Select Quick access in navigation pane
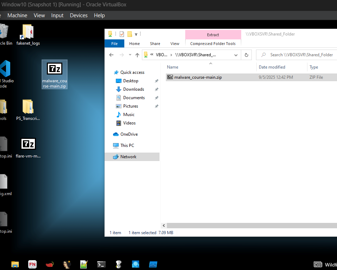The height and width of the screenshot is (270, 337). (132, 72)
